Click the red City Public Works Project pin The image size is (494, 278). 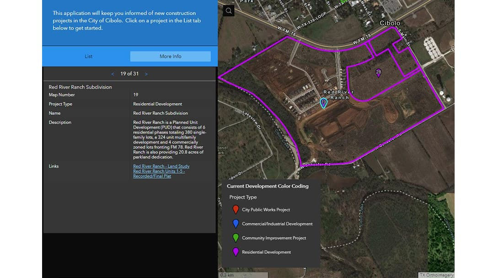(x=235, y=209)
